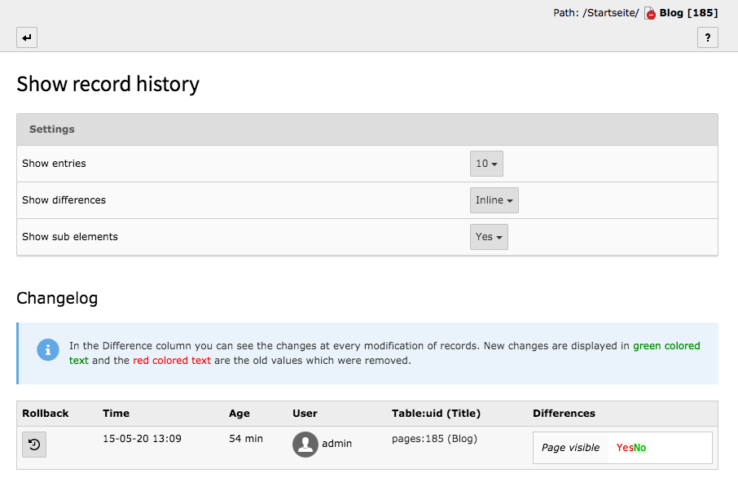Click the admin user avatar icon

(305, 445)
